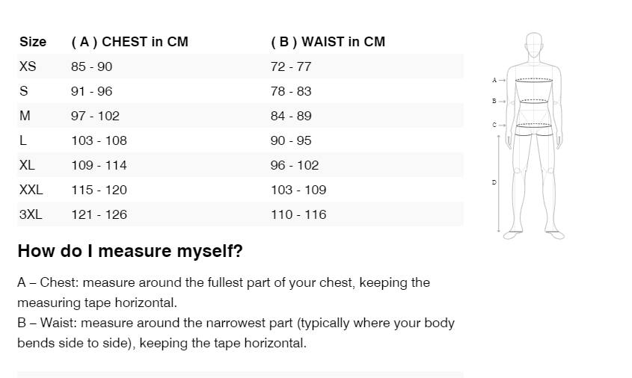Click chest value 103 - 108 for L
632x378 pixels.
pyautogui.click(x=99, y=140)
